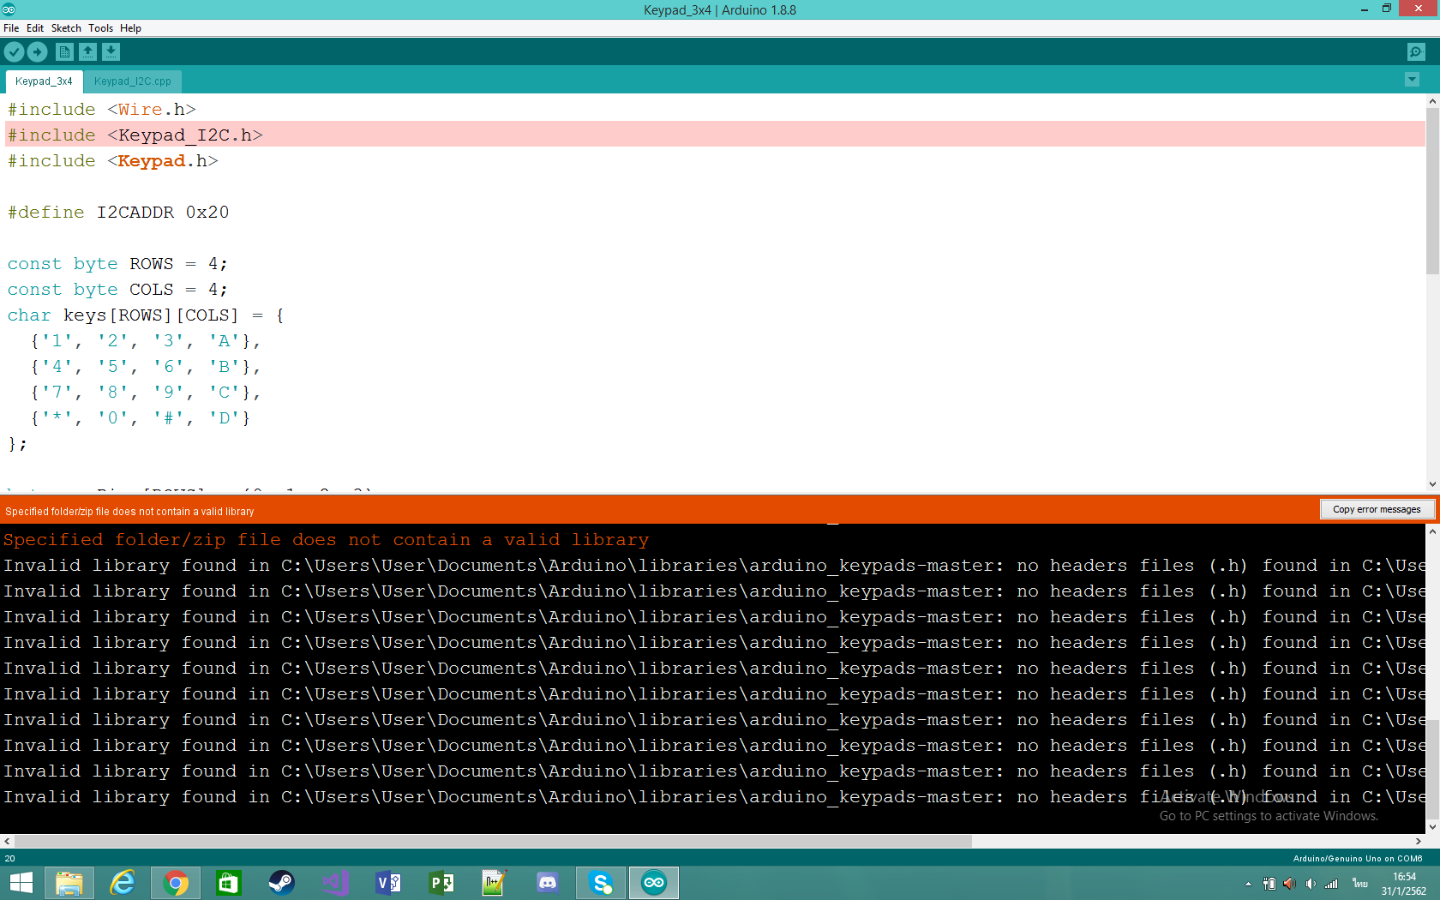Open Google Chrome from the taskbar
1440x900 pixels.
(176, 882)
